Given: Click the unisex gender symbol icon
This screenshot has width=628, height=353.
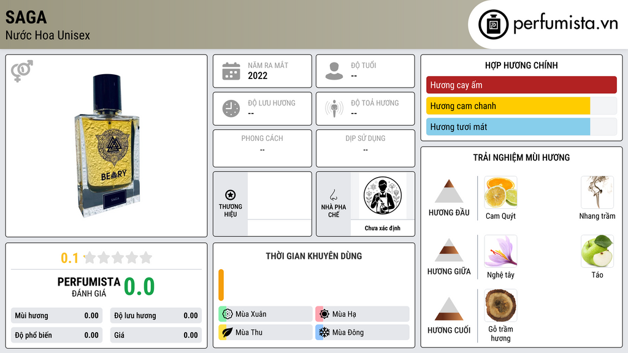Looking at the screenshot, I should 21,71.
